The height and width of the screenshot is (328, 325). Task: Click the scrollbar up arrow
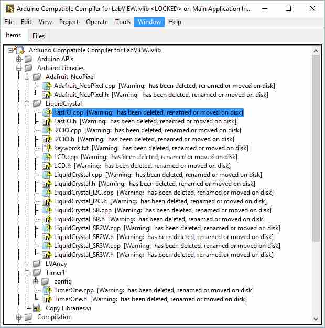(316, 51)
